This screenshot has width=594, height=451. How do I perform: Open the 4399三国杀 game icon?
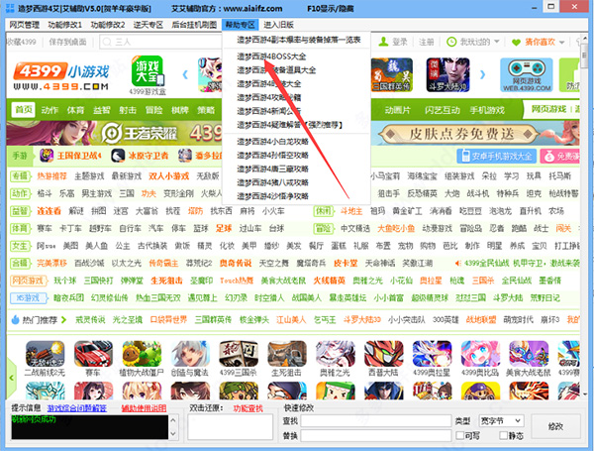(239, 354)
